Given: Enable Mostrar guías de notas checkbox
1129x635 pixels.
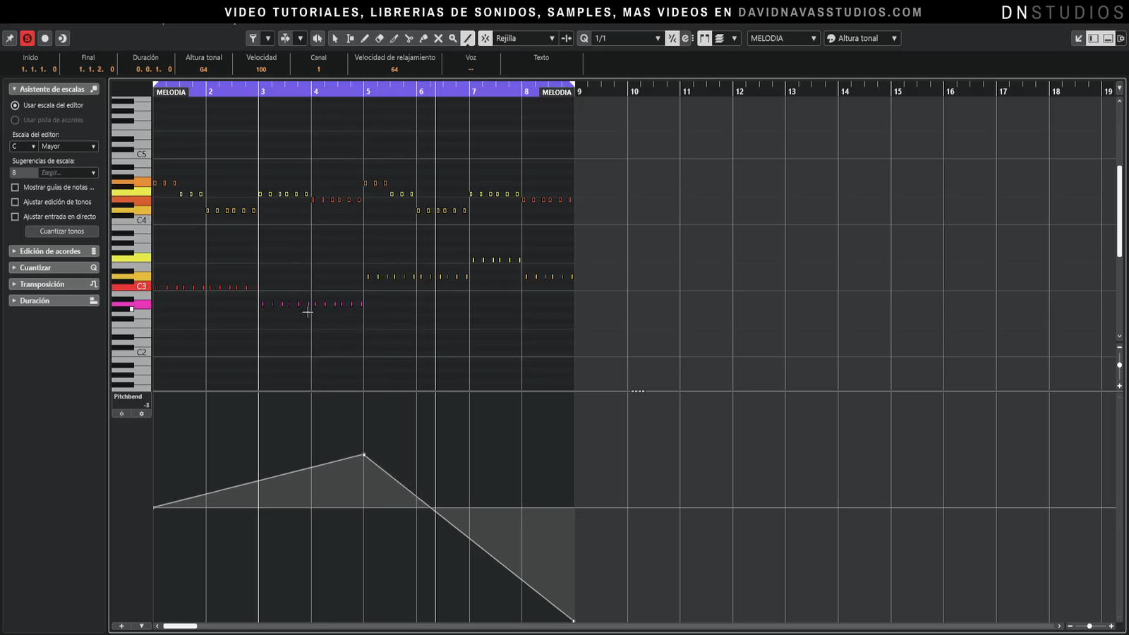Looking at the screenshot, I should [15, 188].
